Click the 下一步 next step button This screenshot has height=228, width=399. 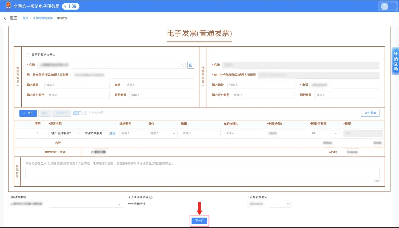point(199,221)
